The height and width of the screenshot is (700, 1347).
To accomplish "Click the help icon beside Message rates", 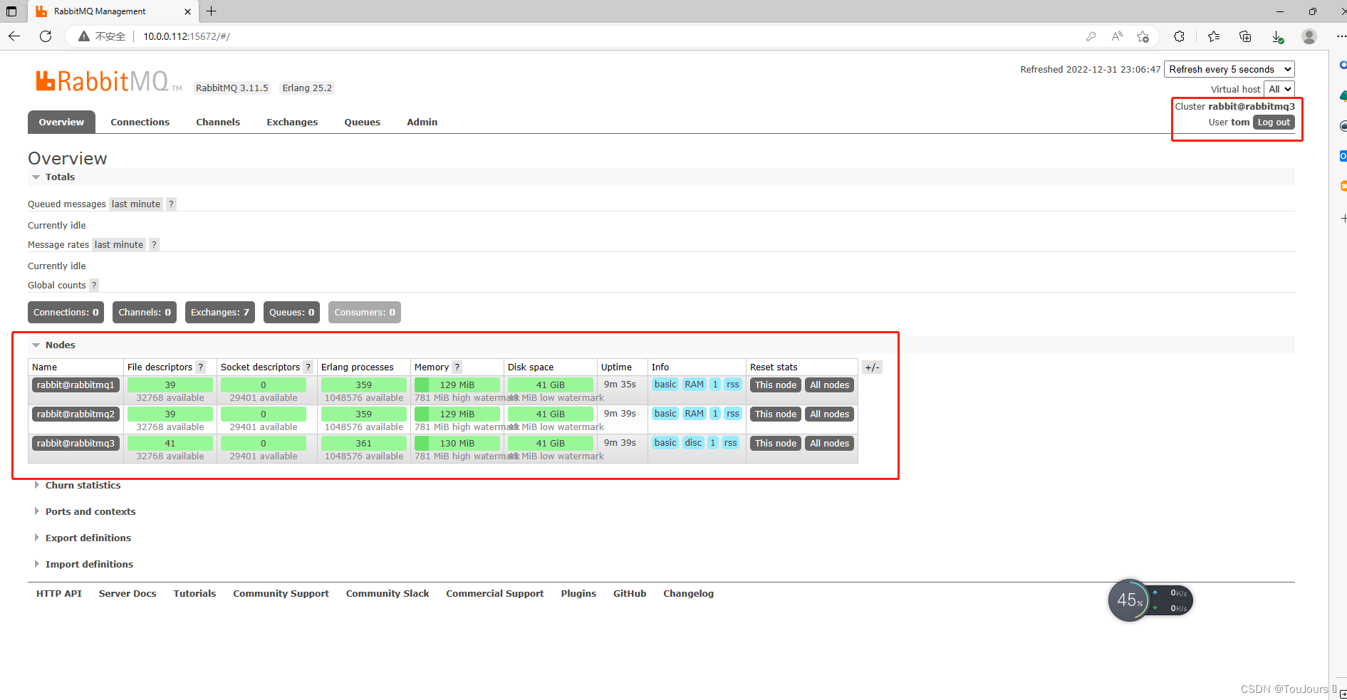I will click(154, 244).
